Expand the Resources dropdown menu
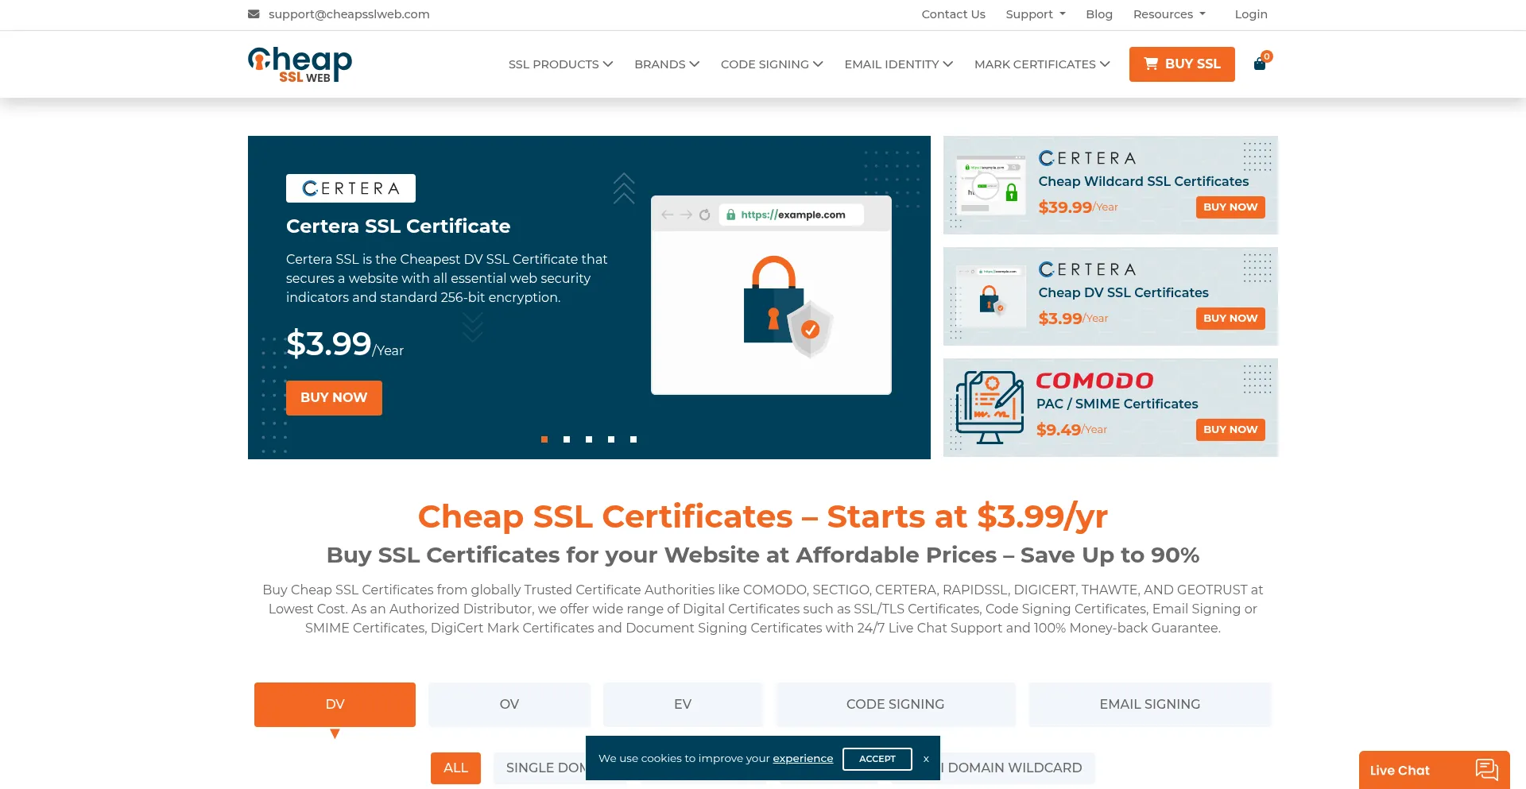The image size is (1526, 789). click(1168, 14)
